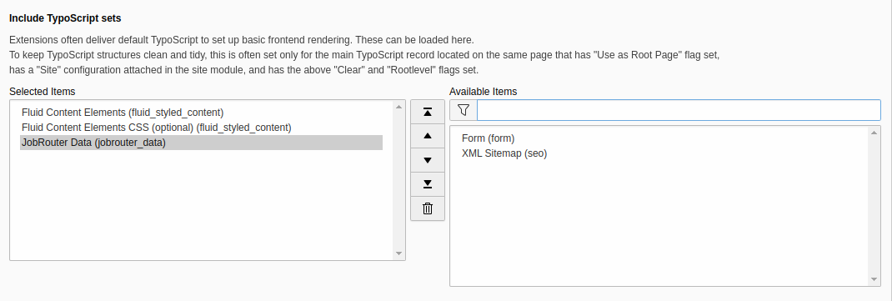Select JobRouter Data (jobrouter_data) entry
The image size is (892, 301).
click(202, 143)
